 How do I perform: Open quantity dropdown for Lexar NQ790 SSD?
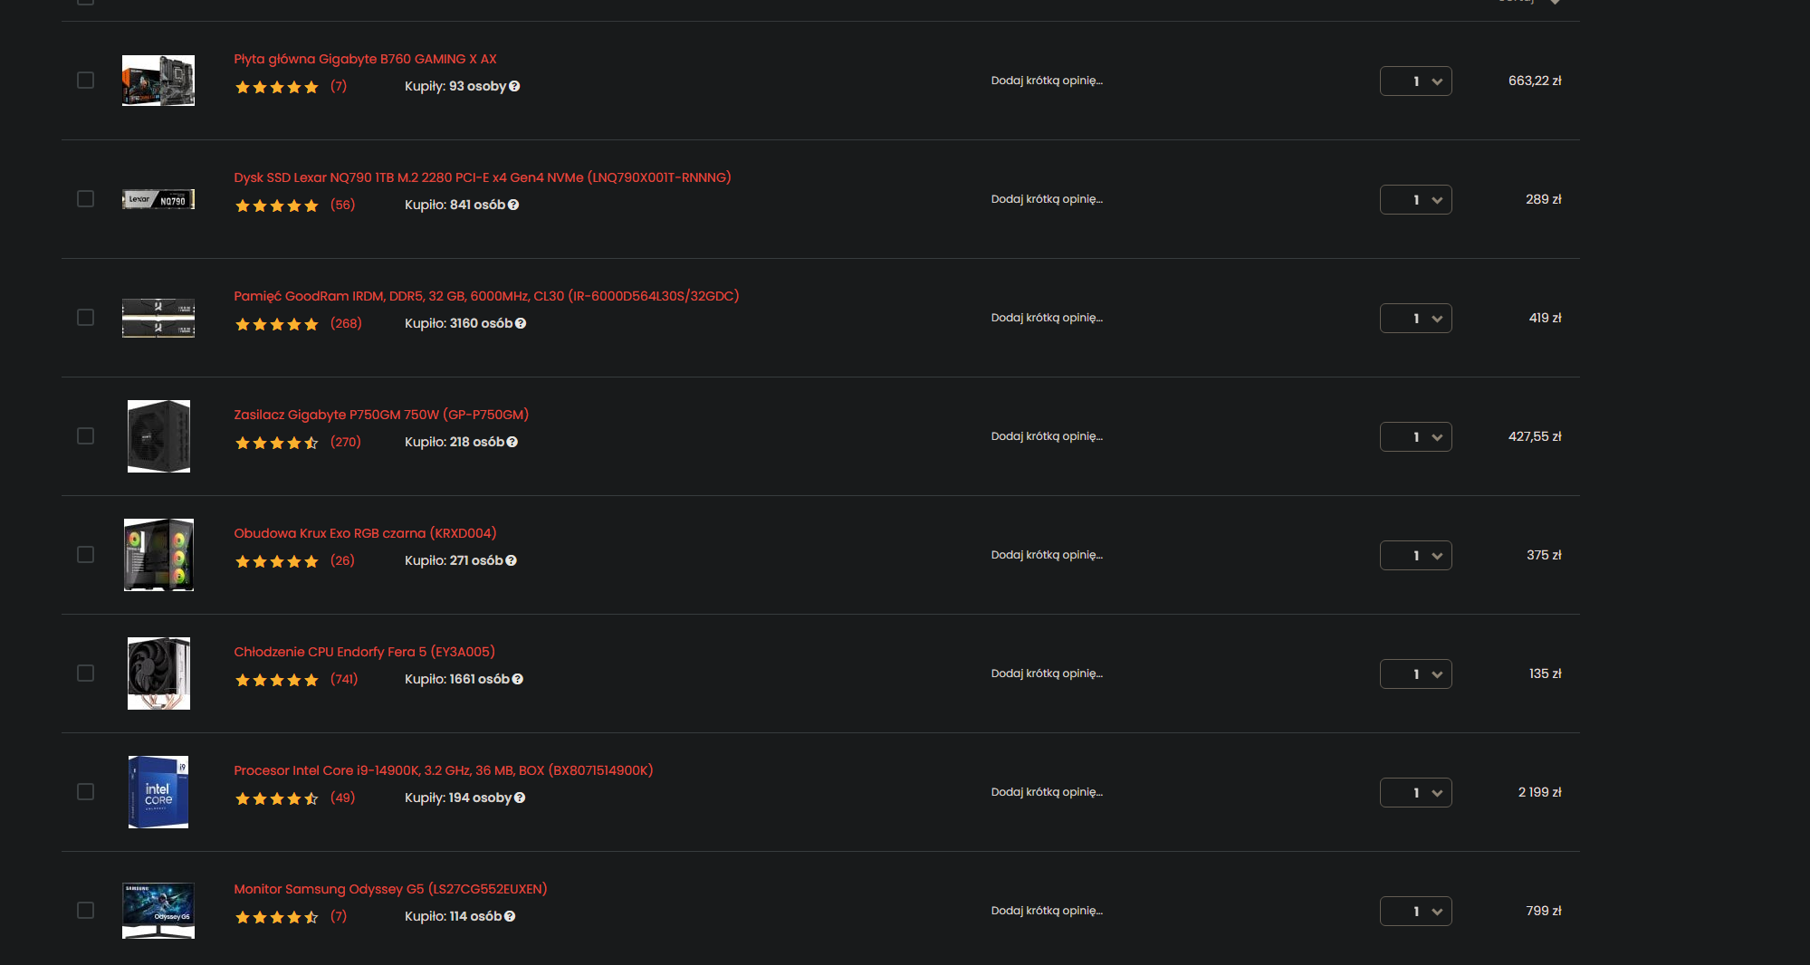[x=1416, y=200]
